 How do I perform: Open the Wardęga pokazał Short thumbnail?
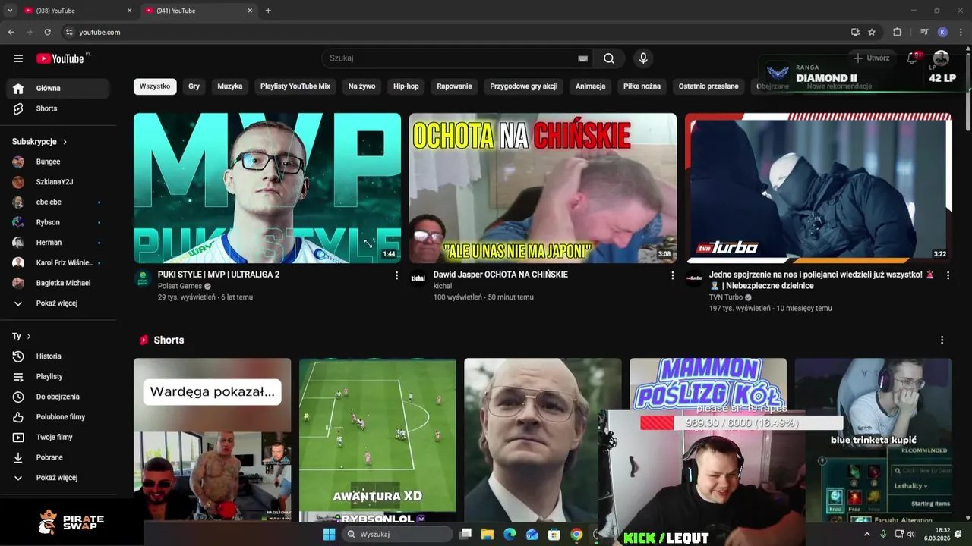pyautogui.click(x=213, y=440)
